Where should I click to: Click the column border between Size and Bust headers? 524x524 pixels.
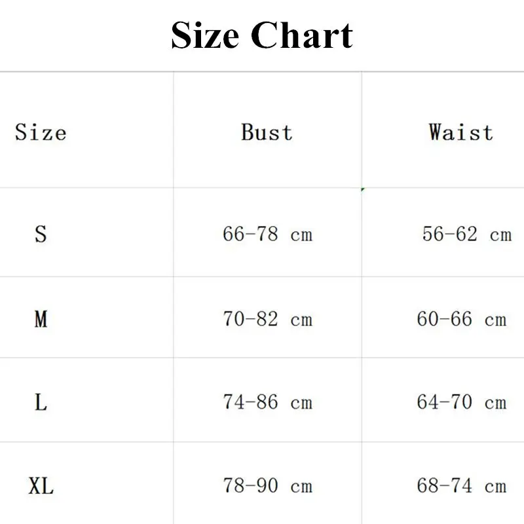(x=174, y=130)
